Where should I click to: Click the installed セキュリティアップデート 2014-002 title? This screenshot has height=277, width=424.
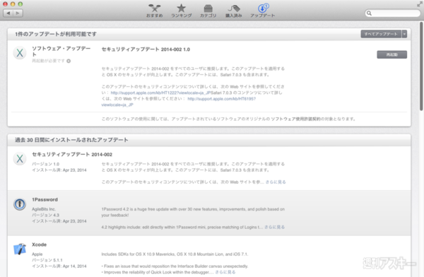(x=72, y=155)
